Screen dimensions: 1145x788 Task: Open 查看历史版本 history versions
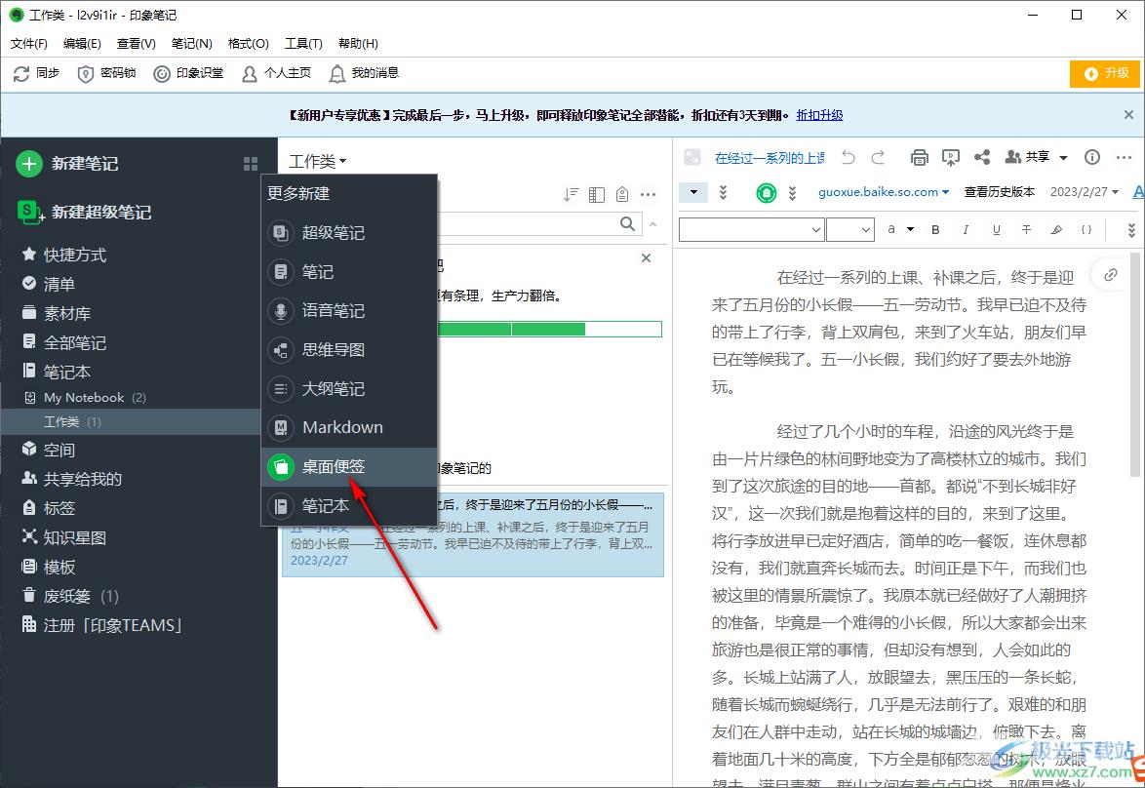(999, 192)
